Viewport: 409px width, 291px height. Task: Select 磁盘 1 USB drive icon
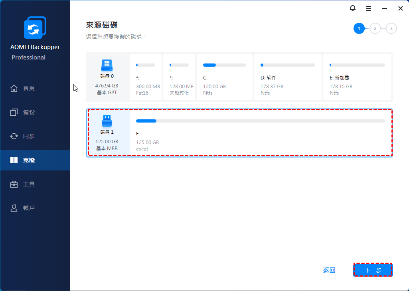tap(107, 121)
